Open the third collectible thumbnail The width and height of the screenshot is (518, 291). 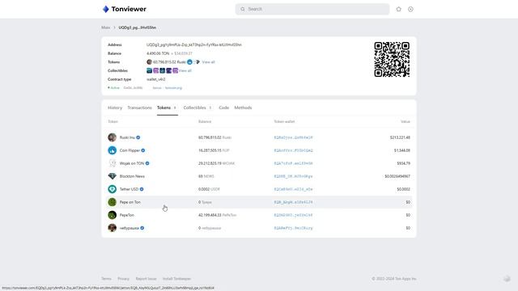tap(162, 70)
